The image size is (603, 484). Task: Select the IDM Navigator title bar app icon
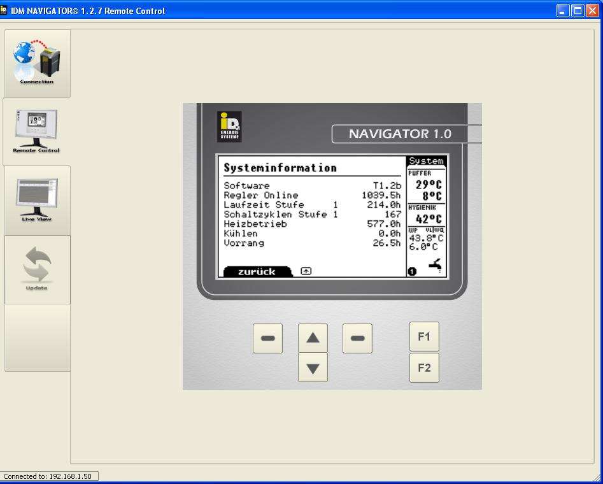(x=3, y=10)
